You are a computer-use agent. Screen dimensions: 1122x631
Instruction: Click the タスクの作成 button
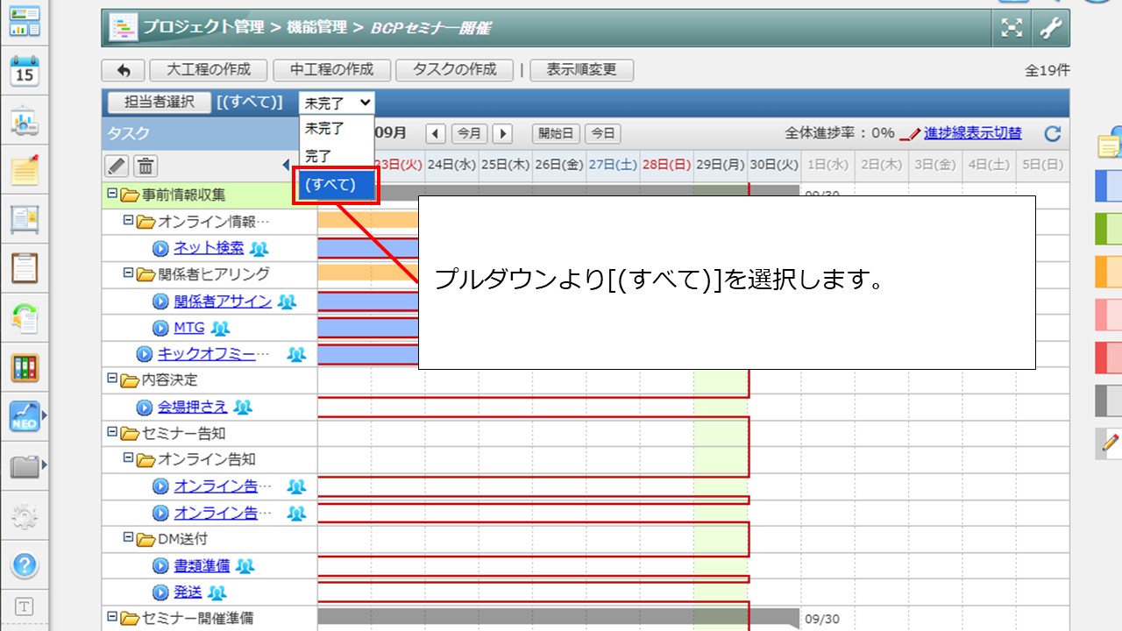tap(454, 70)
